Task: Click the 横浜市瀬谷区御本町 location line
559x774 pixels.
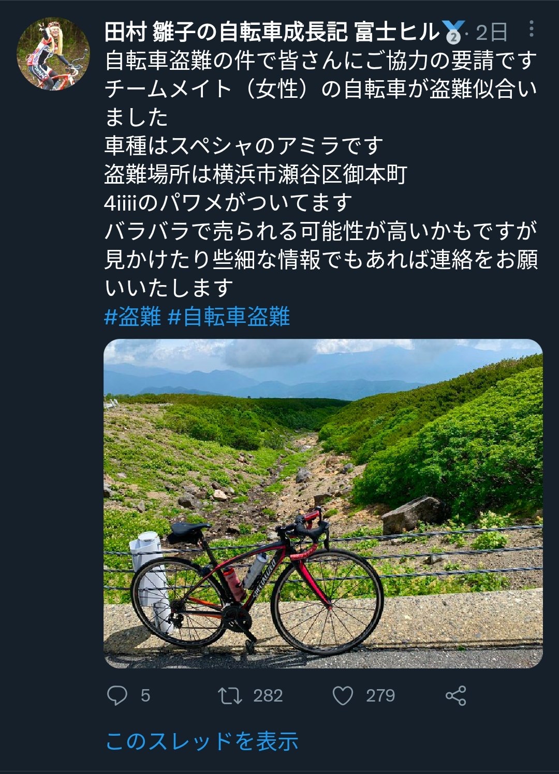Action: pos(256,174)
